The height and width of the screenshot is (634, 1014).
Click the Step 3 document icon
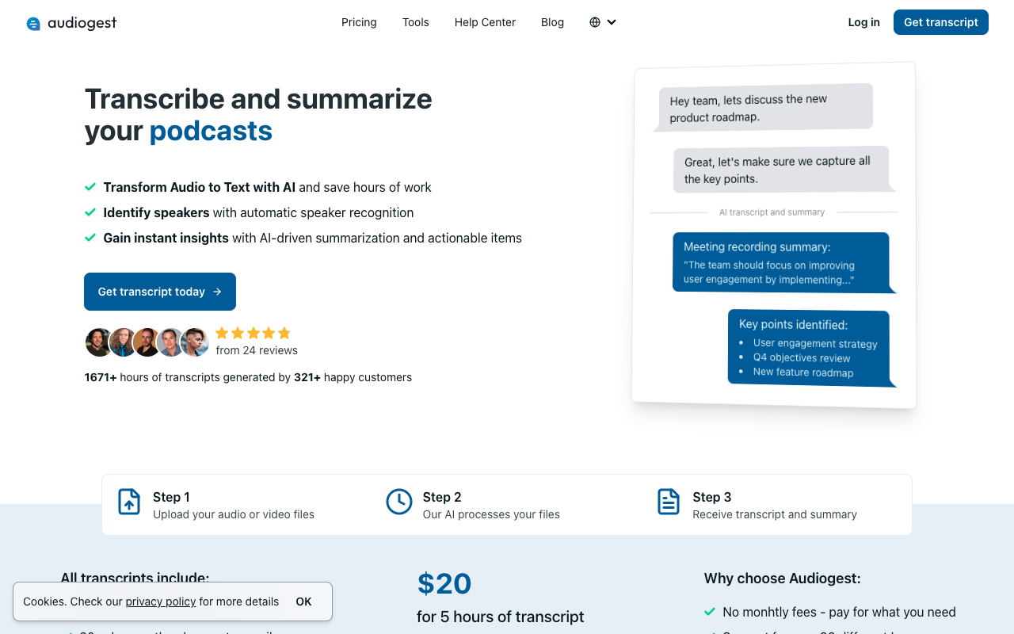(x=669, y=502)
